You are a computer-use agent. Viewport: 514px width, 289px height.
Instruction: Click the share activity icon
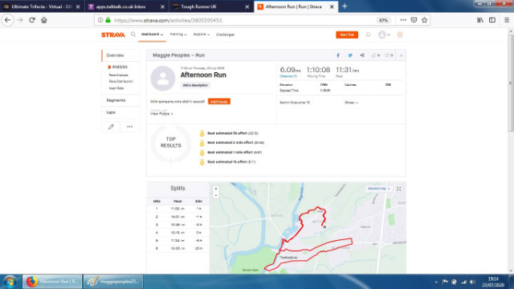click(x=362, y=55)
